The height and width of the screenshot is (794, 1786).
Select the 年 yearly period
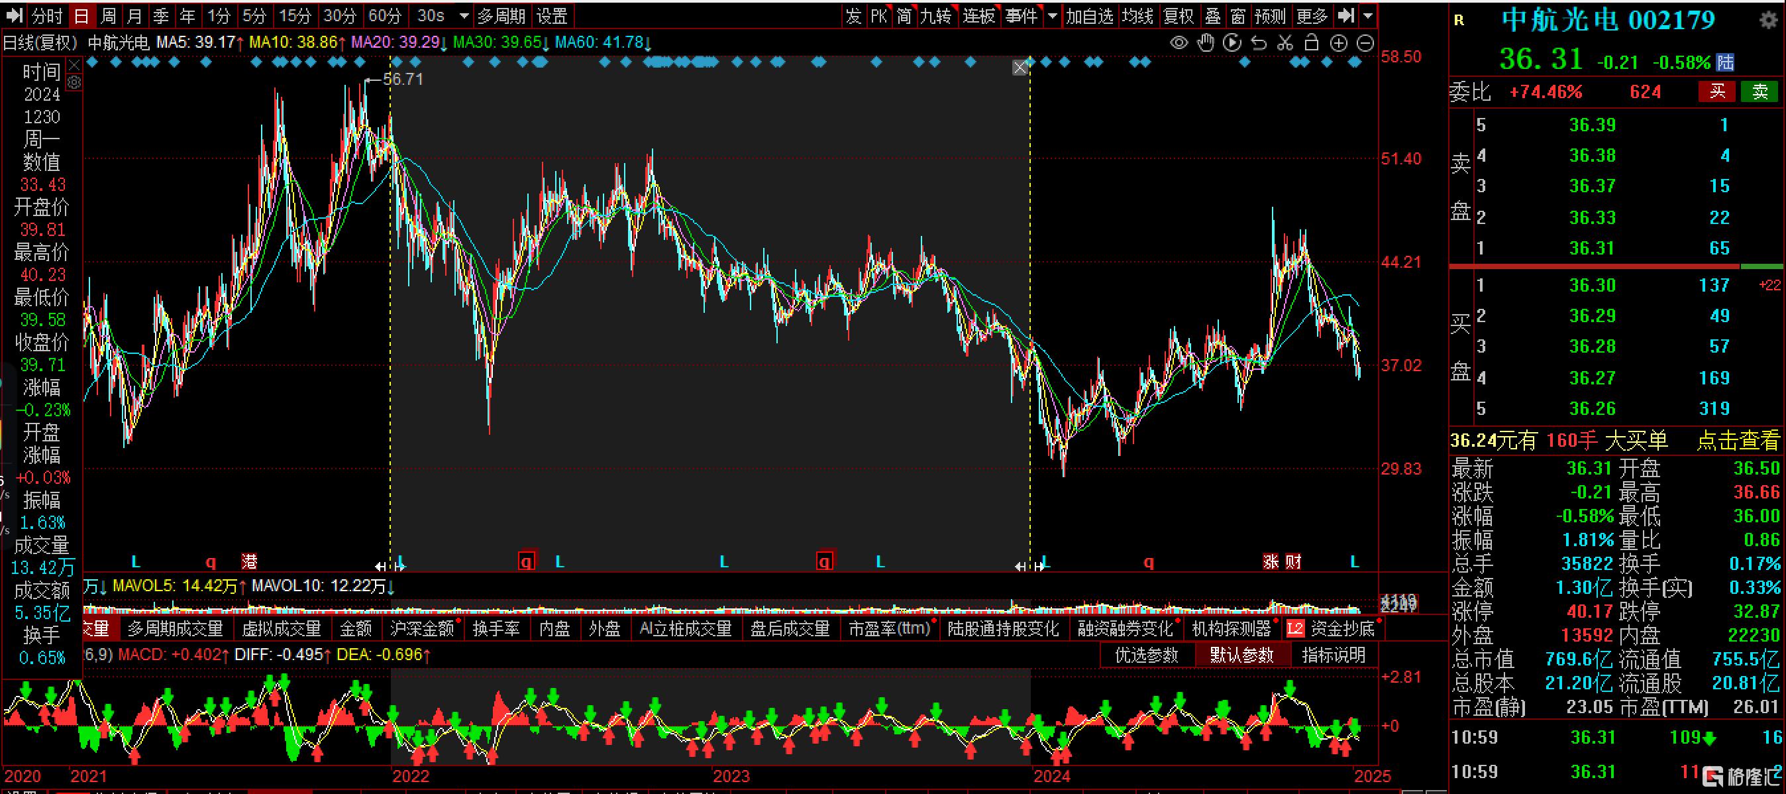coord(187,15)
